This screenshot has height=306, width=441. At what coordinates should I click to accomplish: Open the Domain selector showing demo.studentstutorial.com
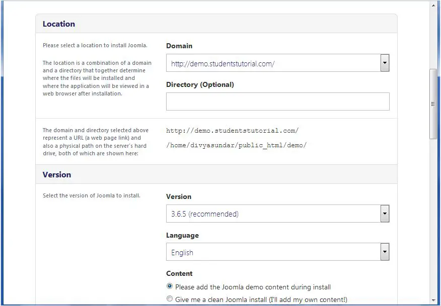click(385, 63)
